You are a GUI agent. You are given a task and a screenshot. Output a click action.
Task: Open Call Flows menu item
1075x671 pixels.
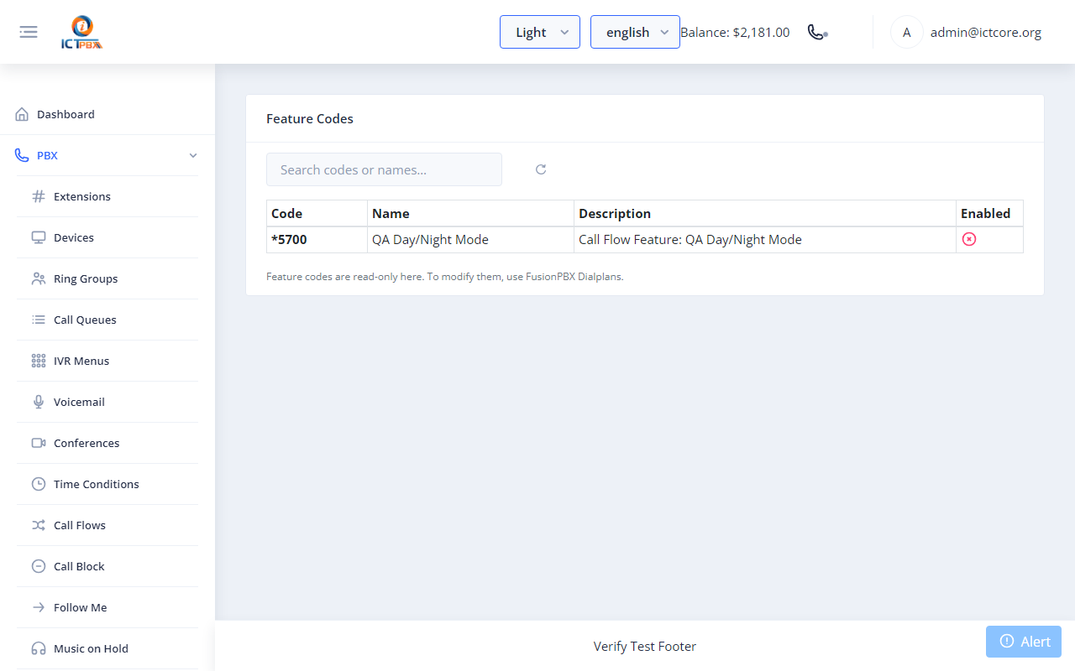(x=107, y=525)
